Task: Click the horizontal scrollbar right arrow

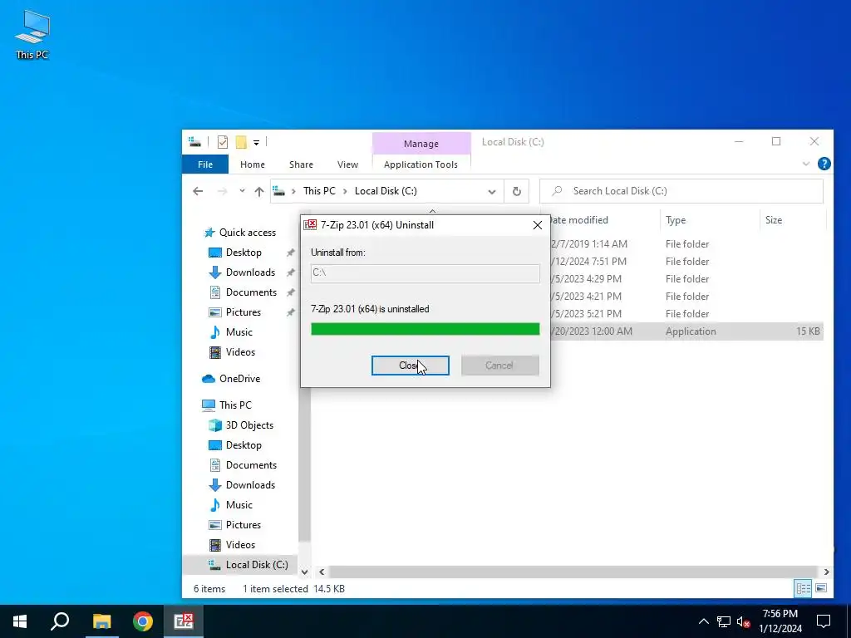Action: (x=827, y=572)
